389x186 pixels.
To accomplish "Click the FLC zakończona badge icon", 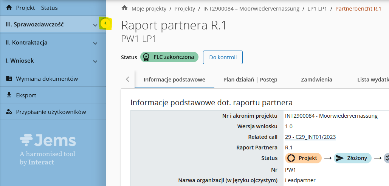I will tap(146, 57).
